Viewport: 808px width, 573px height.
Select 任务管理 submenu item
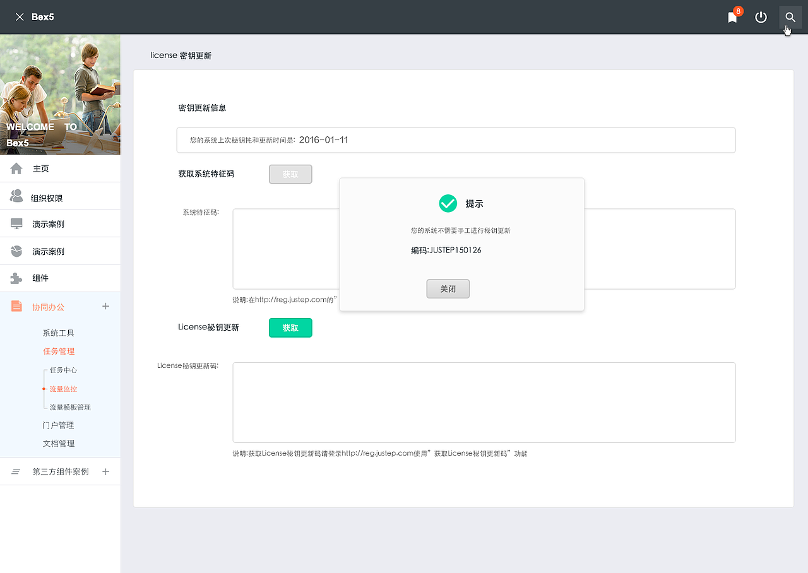[x=59, y=351]
